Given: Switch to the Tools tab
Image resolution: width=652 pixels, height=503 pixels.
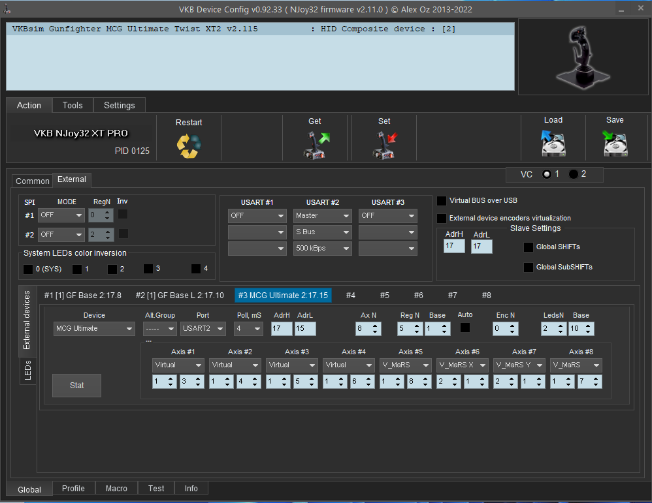Looking at the screenshot, I should coord(73,106).
